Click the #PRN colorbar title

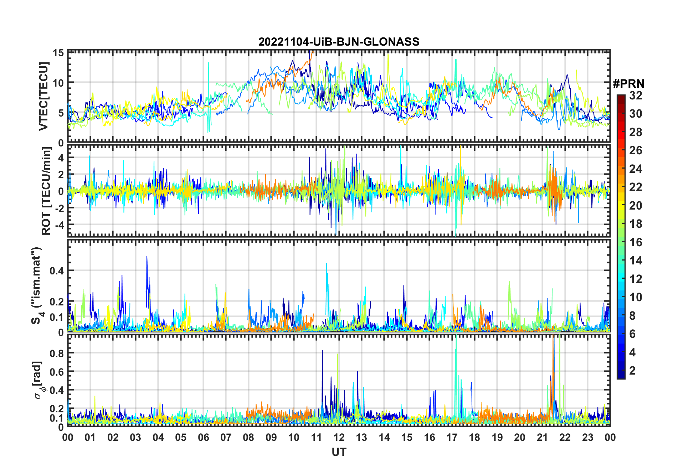(628, 84)
